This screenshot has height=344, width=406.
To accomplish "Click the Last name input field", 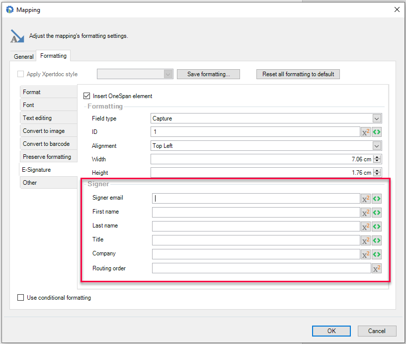I will pyautogui.click(x=256, y=227).
